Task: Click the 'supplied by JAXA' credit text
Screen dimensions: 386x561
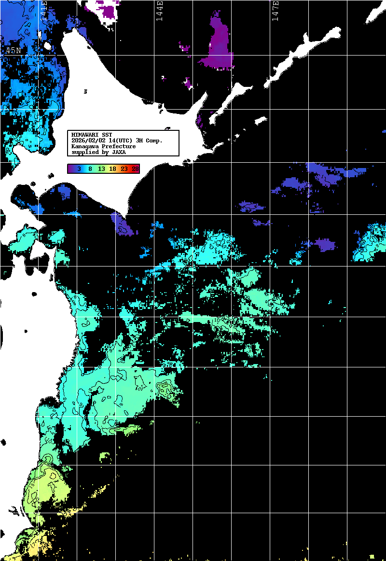Action: [98, 152]
